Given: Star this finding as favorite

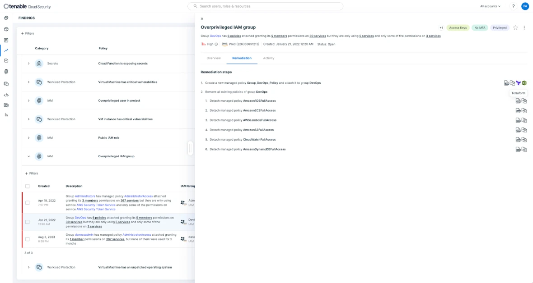Looking at the screenshot, I should (515, 27).
